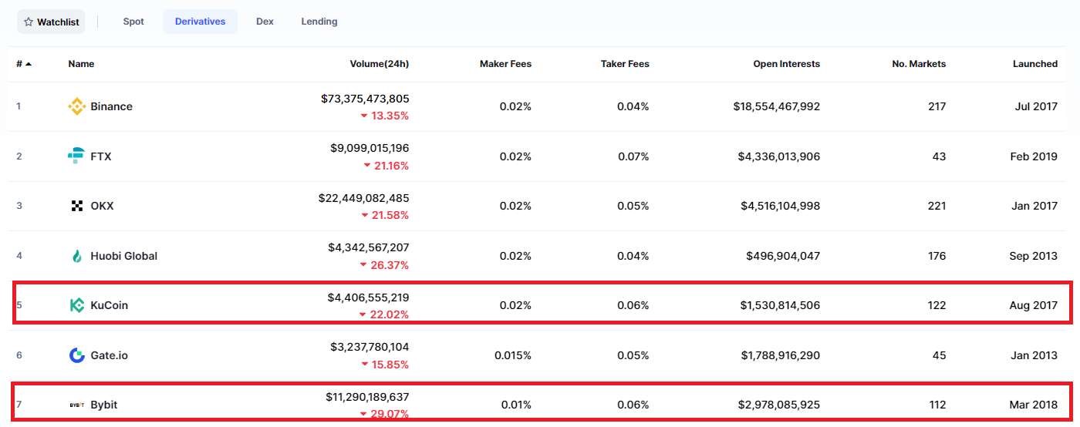The image size is (1080, 427).
Task: Click Binance volume $73,375,473,805
Action: (x=365, y=99)
